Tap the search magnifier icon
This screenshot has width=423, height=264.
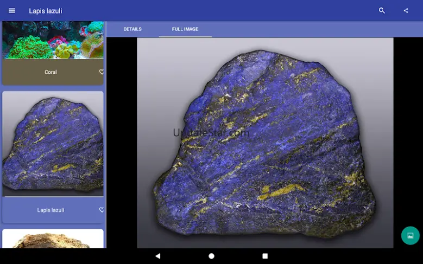(x=382, y=11)
